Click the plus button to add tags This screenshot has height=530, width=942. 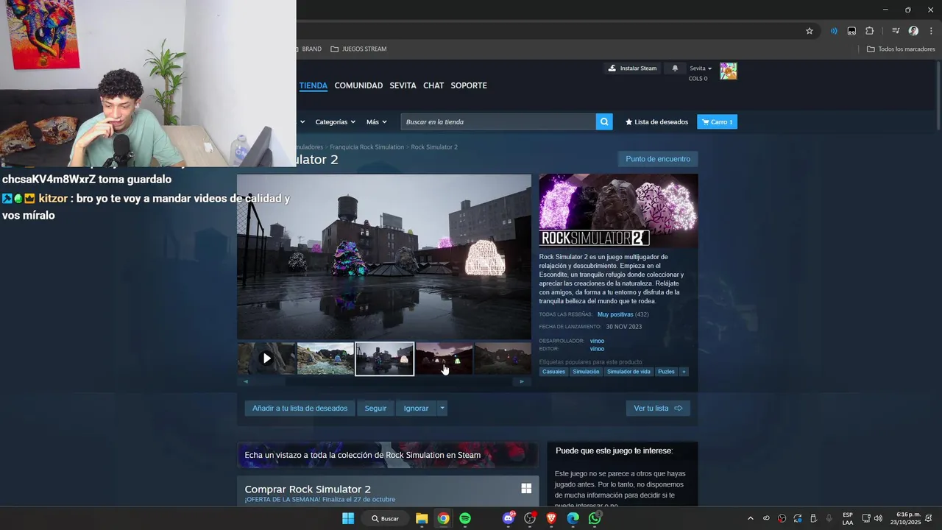click(684, 372)
